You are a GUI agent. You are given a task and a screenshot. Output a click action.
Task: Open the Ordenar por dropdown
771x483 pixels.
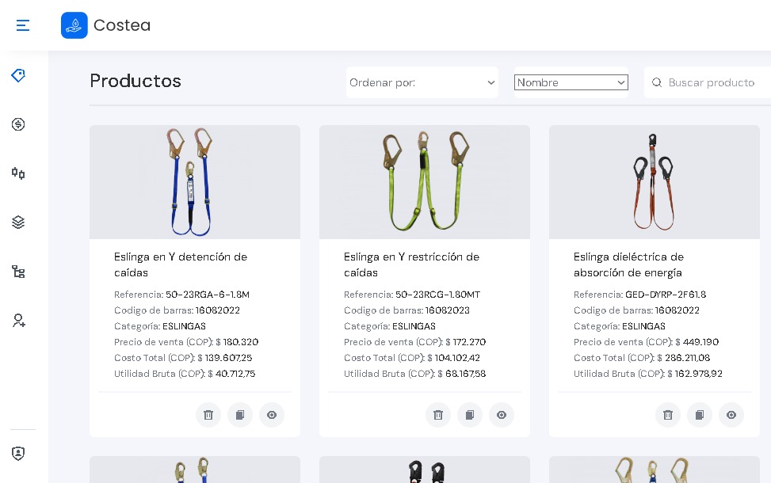click(422, 82)
